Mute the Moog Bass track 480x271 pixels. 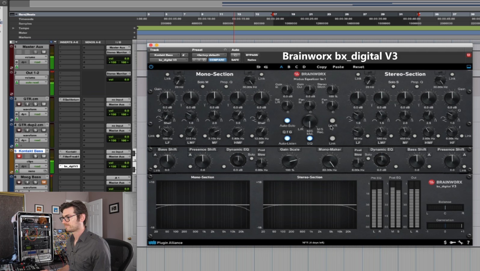tap(44, 182)
